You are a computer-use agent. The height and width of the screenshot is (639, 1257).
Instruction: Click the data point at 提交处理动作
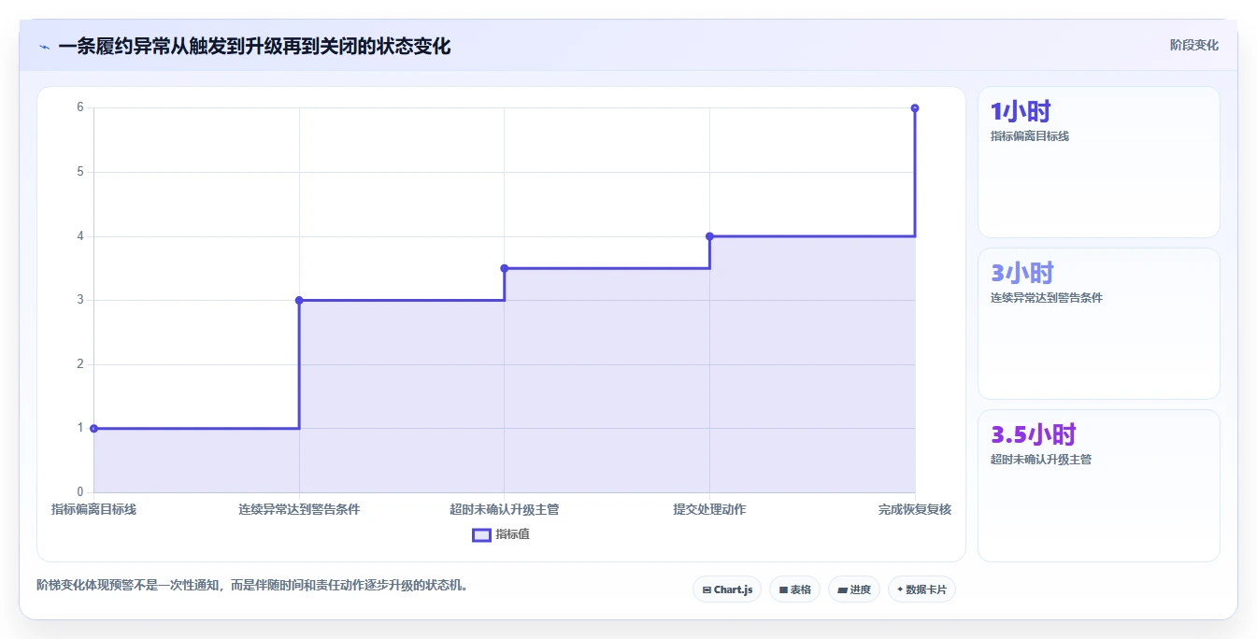point(709,236)
